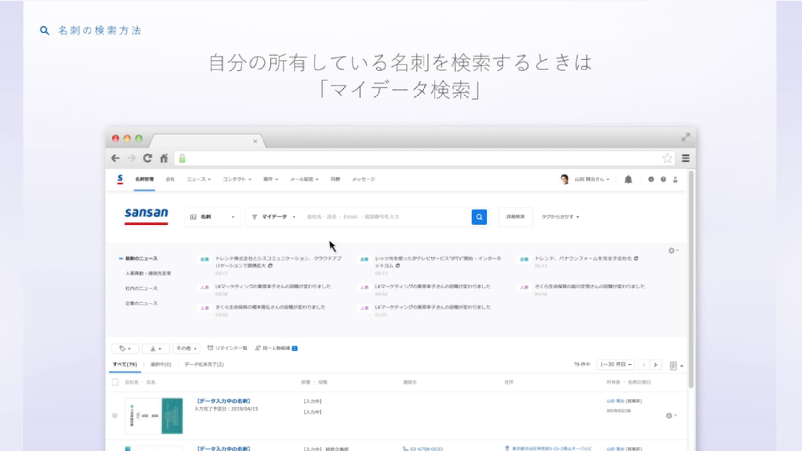
Task: Open the マイデータ scope dropdown
Action: [x=274, y=217]
